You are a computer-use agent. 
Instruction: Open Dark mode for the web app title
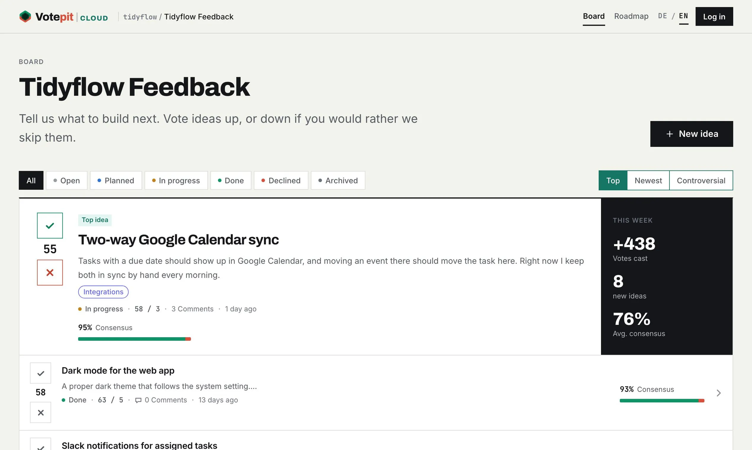click(x=118, y=371)
